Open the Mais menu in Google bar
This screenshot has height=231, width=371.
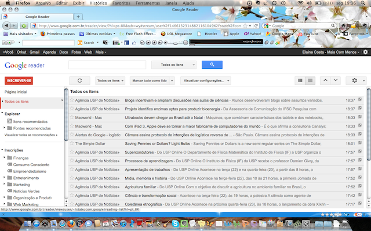101,52
